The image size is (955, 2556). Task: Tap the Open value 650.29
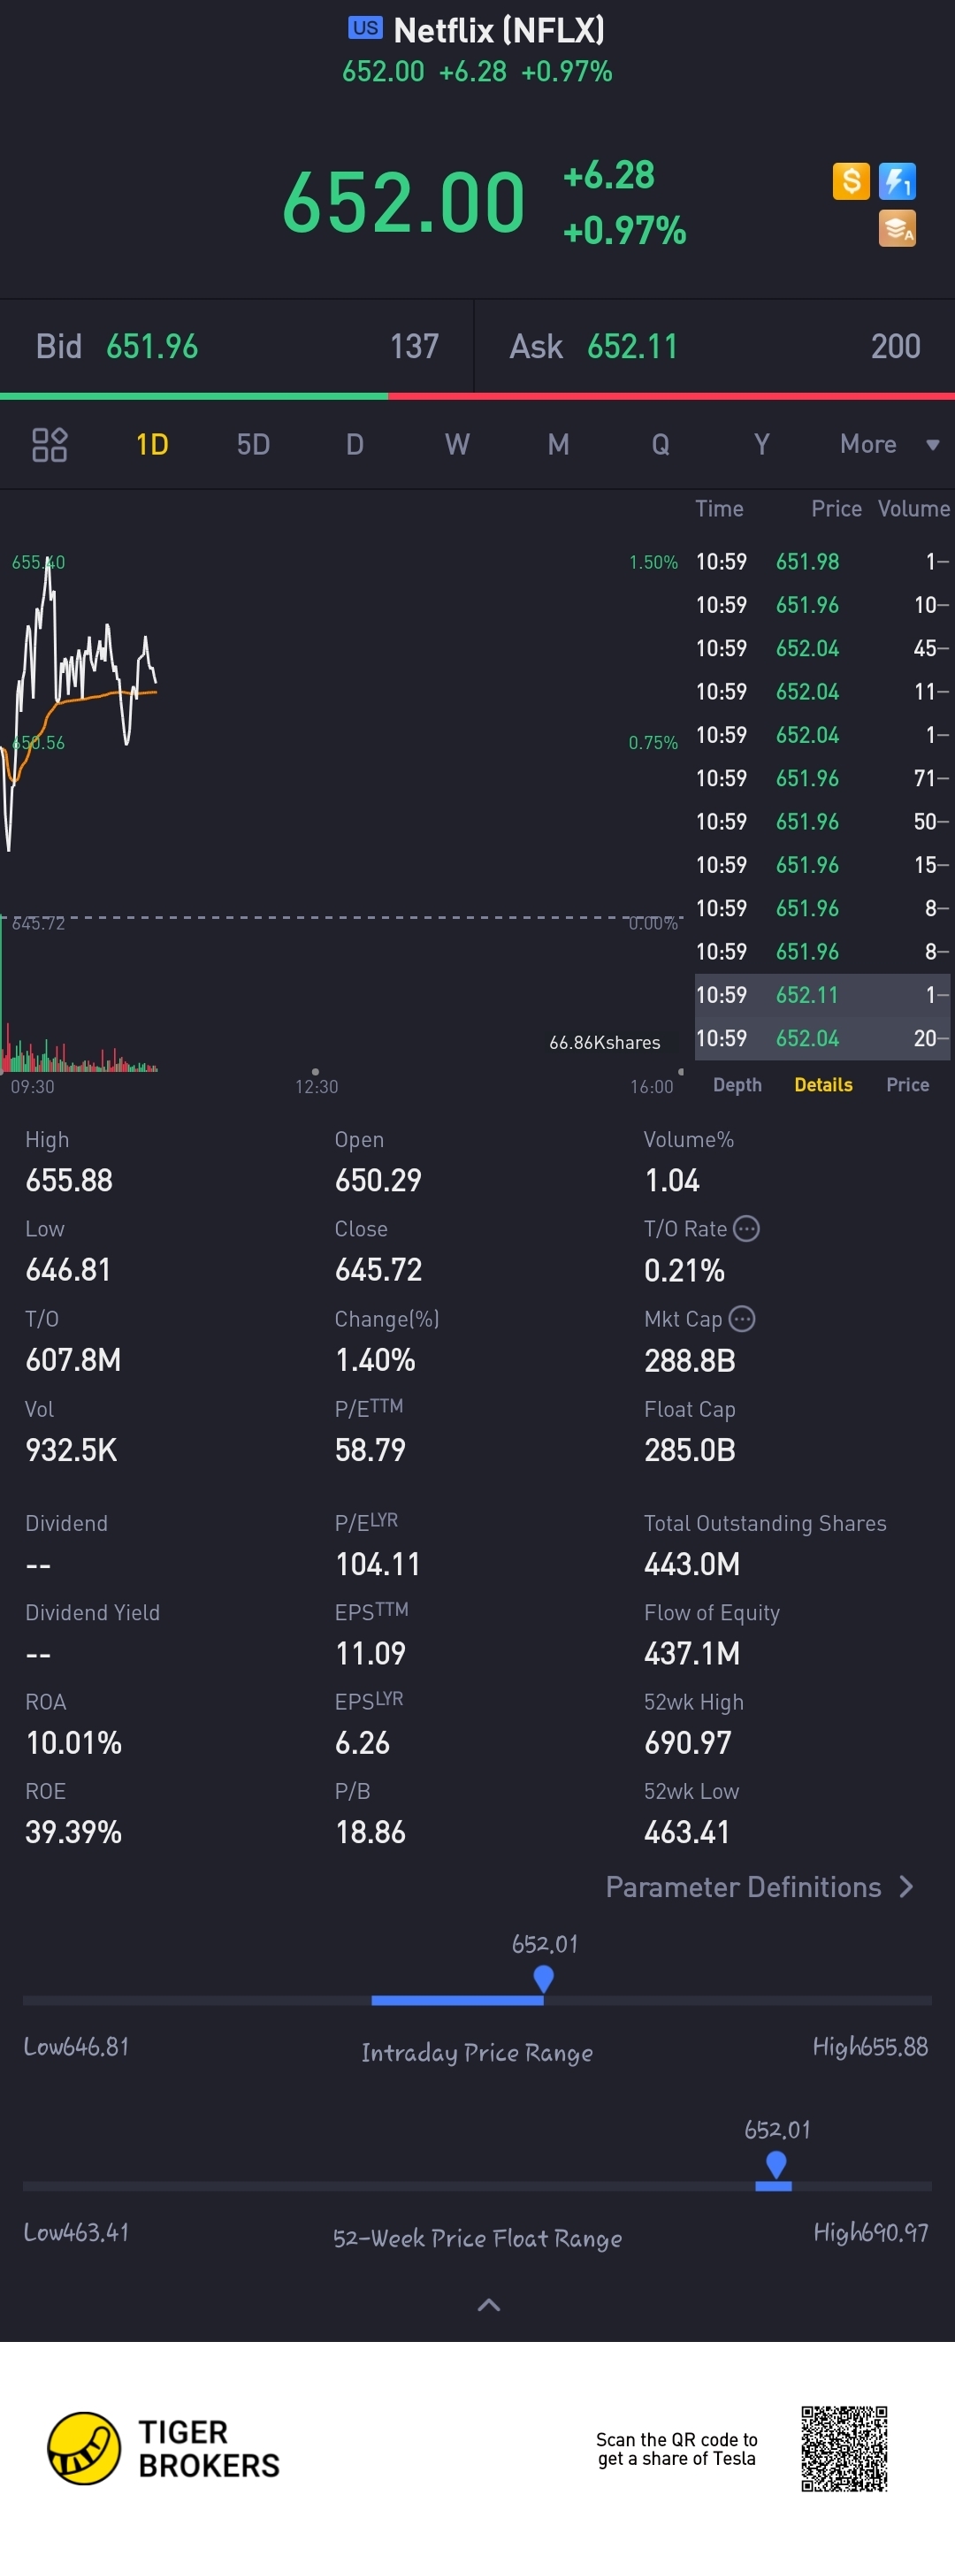click(378, 1180)
